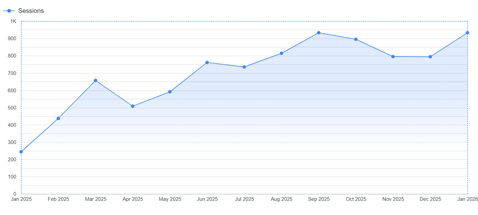Click the 500 y-axis label
This screenshot has width=478, height=215.
(x=12, y=108)
